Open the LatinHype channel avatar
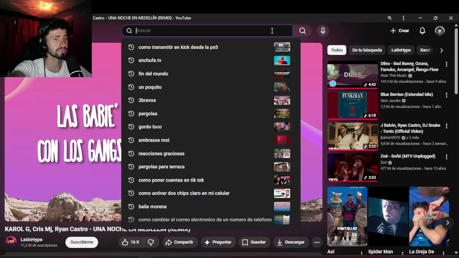The image size is (459, 258). pyautogui.click(x=11, y=242)
